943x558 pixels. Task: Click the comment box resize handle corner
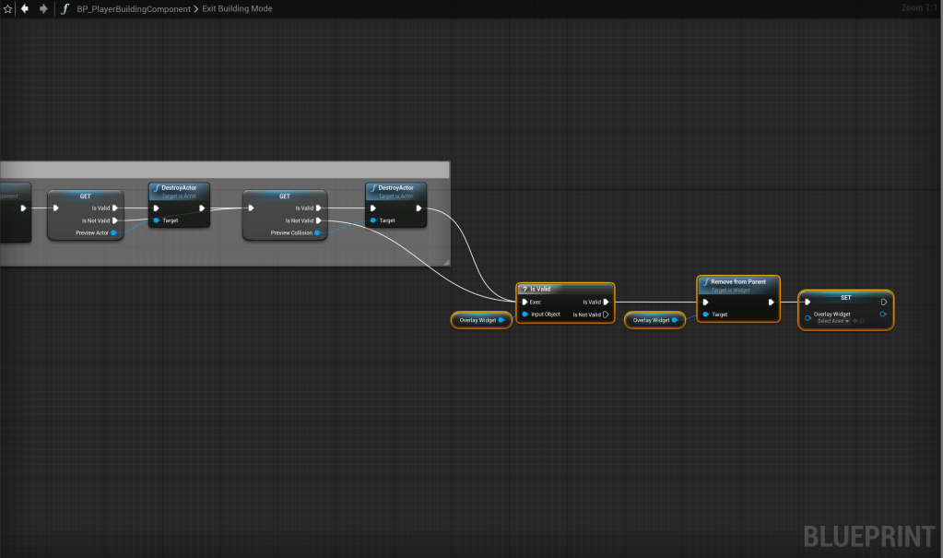(x=445, y=263)
